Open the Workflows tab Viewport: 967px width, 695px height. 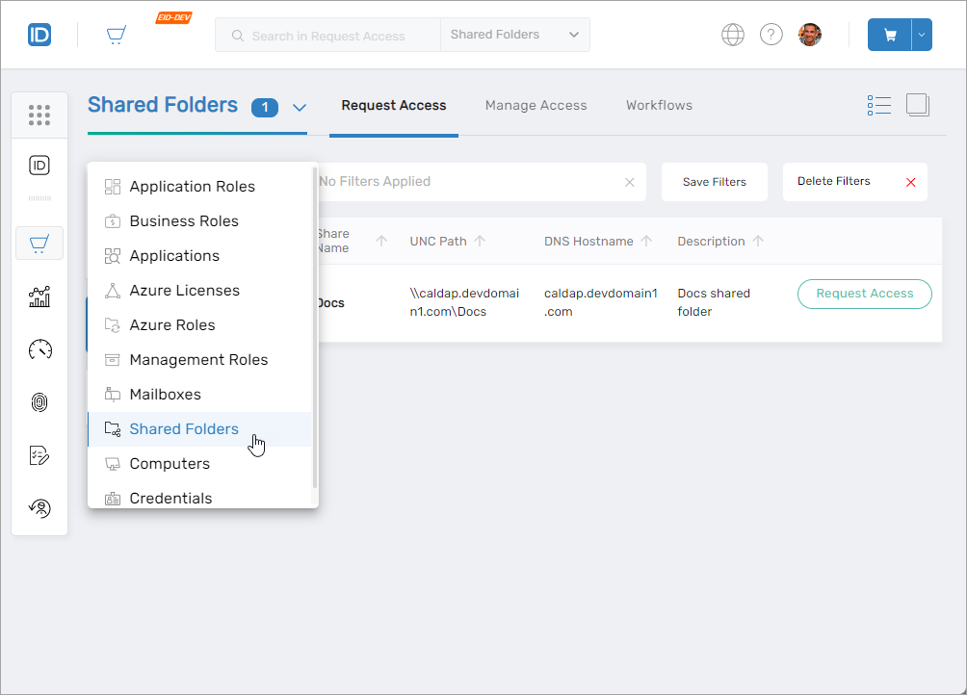(x=659, y=105)
